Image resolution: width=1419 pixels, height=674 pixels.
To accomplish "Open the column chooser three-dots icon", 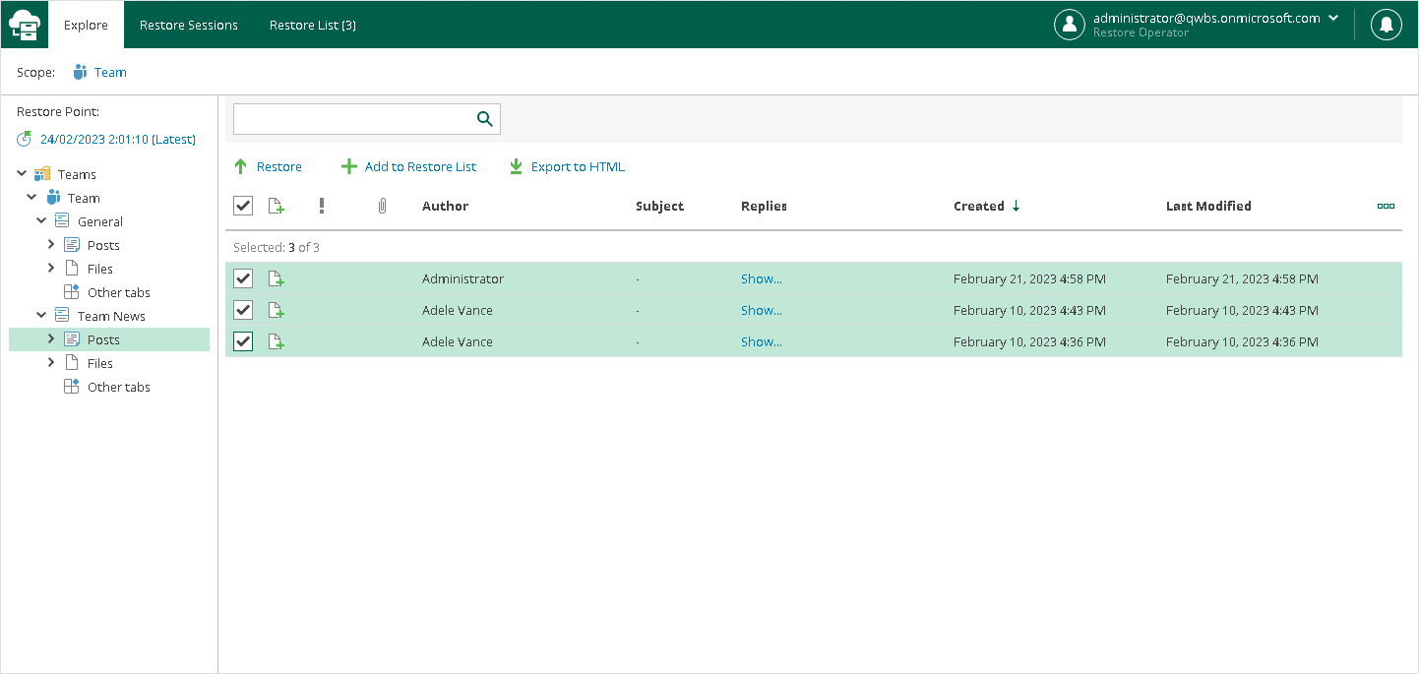I will pyautogui.click(x=1386, y=207).
